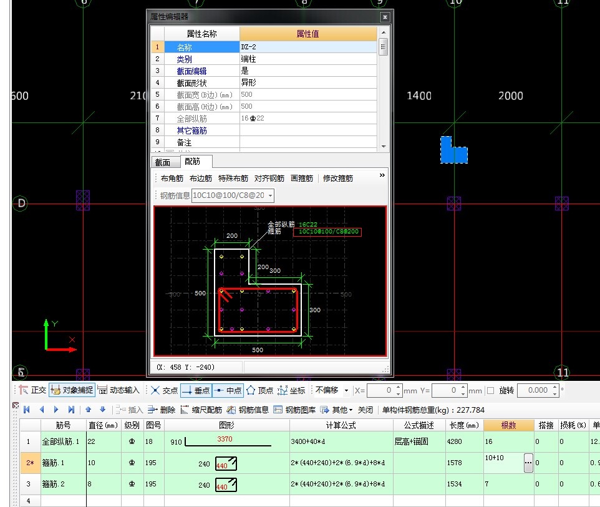Toggle 中点 midpoint snap
This screenshot has width=600, height=507.
click(228, 390)
